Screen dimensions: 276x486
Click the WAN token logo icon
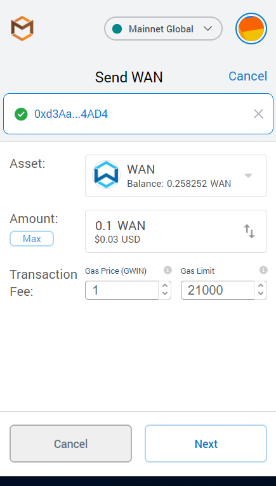106,175
